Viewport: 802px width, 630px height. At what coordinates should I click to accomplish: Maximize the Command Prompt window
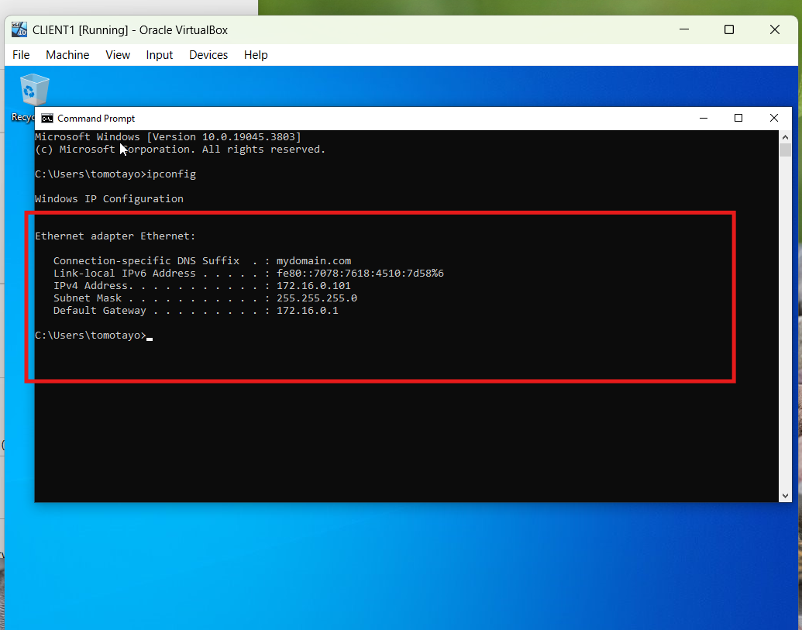pos(738,118)
